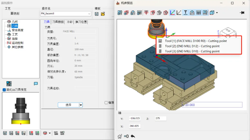
Task: Click the undo arrow in the machine preview
Action: (x=133, y=136)
